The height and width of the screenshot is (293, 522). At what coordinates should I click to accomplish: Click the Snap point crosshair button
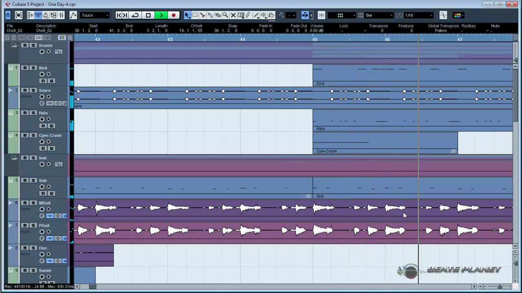443,15
